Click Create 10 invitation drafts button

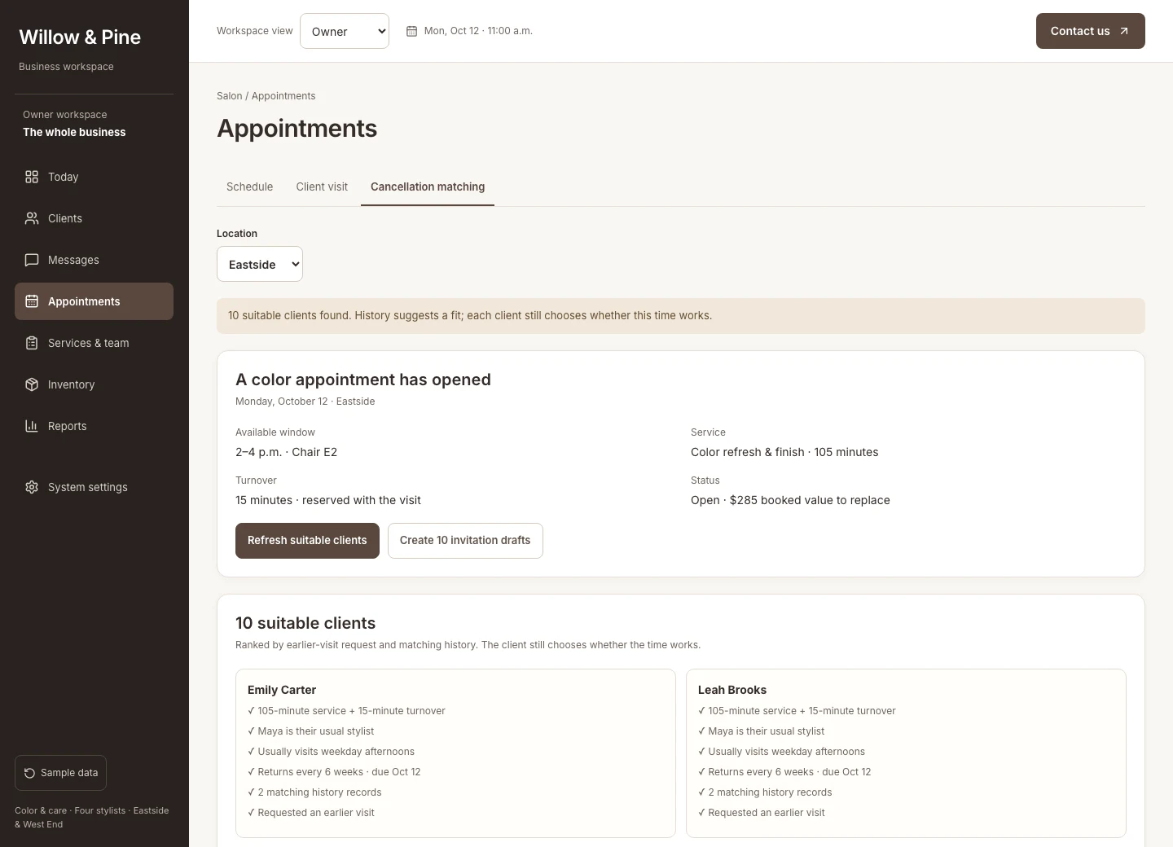465,541
